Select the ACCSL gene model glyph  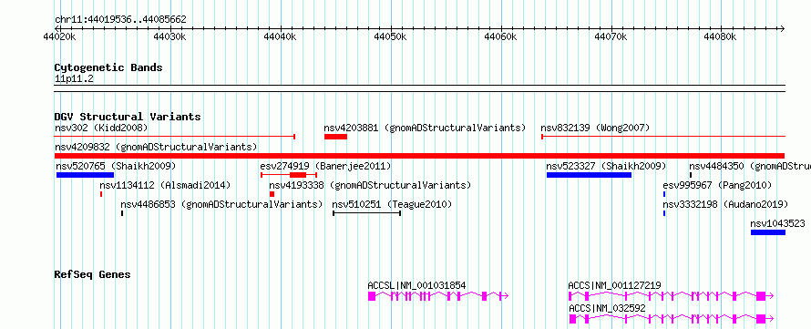click(438, 296)
